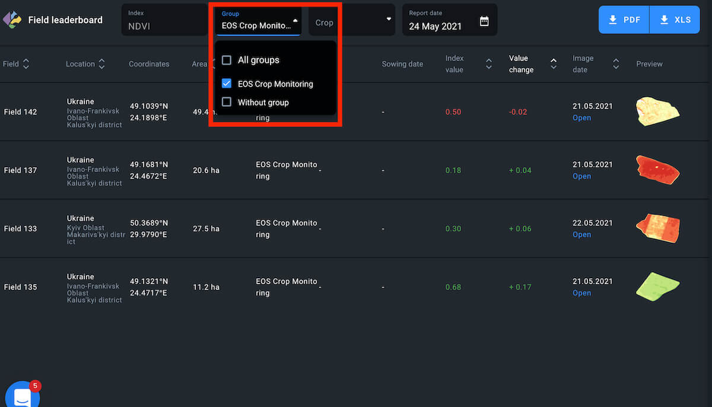Image resolution: width=712 pixels, height=407 pixels.
Task: Enable the Without group checkbox
Action: 227,102
